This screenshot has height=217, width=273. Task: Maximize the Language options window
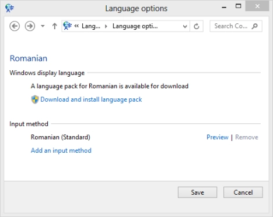point(238,6)
